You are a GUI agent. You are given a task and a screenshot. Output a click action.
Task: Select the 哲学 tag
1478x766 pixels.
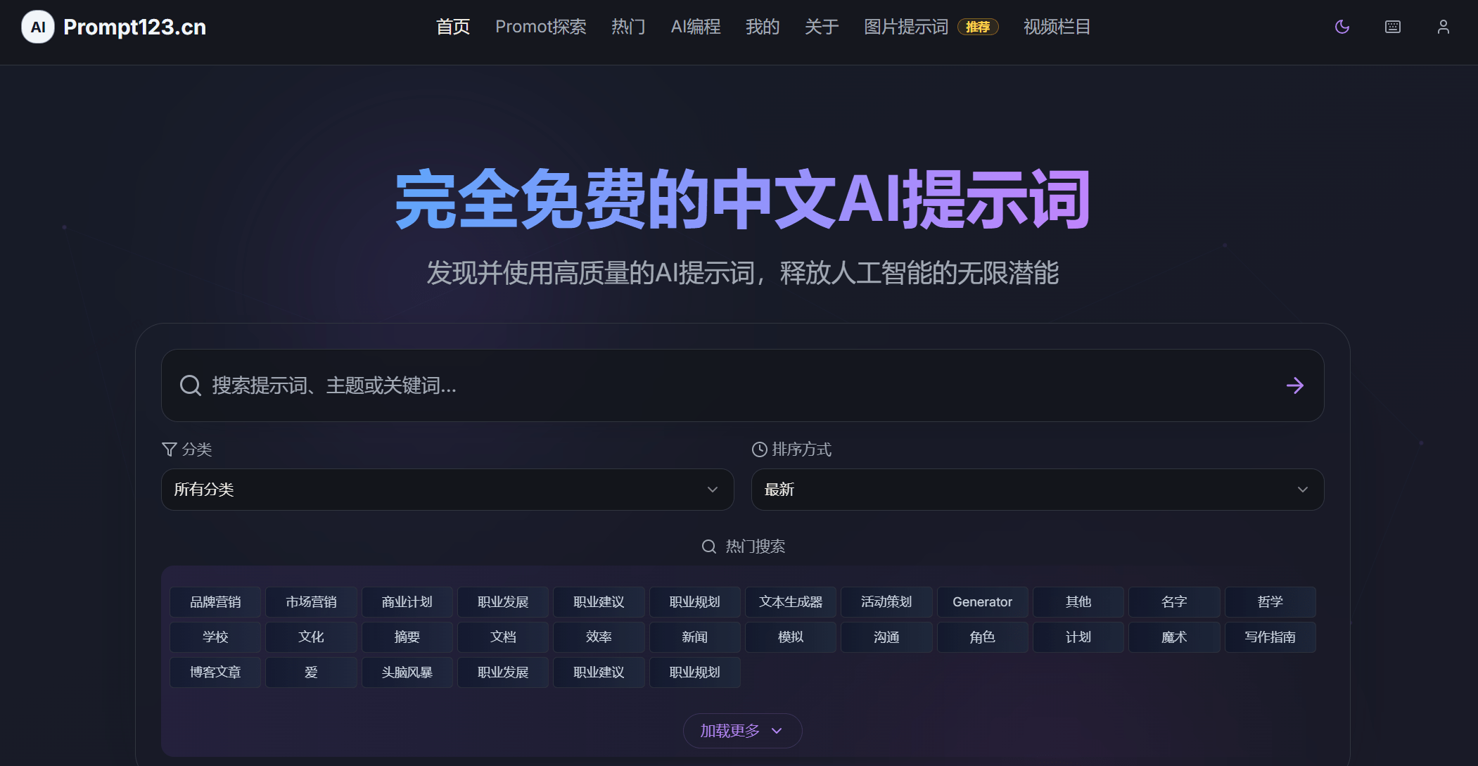pyautogui.click(x=1270, y=602)
